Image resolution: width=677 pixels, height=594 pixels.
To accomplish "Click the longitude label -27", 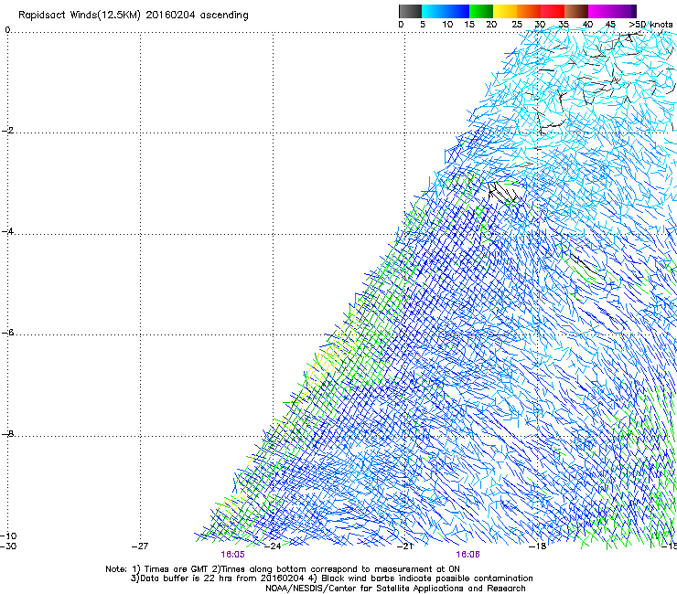I will click(x=140, y=546).
